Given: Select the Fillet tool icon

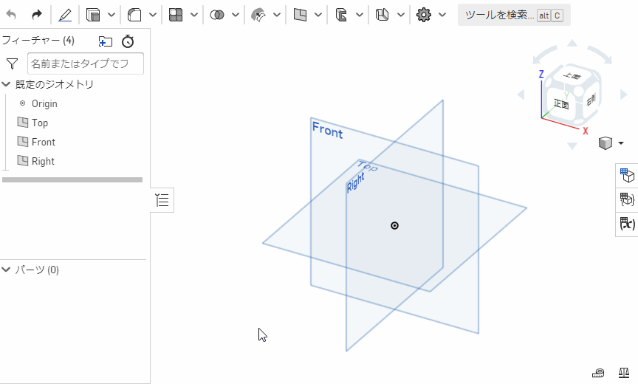Looking at the screenshot, I should [134, 15].
